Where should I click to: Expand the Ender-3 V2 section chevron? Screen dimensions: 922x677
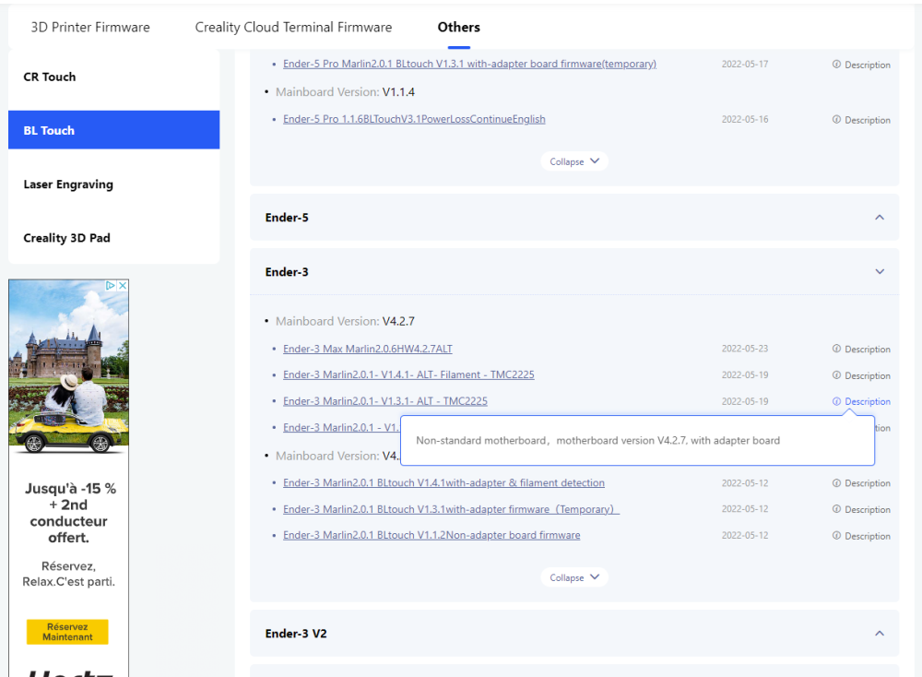879,634
